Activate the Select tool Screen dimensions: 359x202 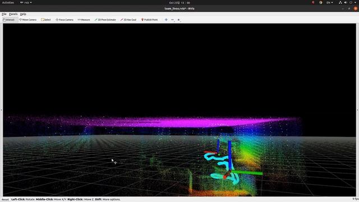pos(46,20)
